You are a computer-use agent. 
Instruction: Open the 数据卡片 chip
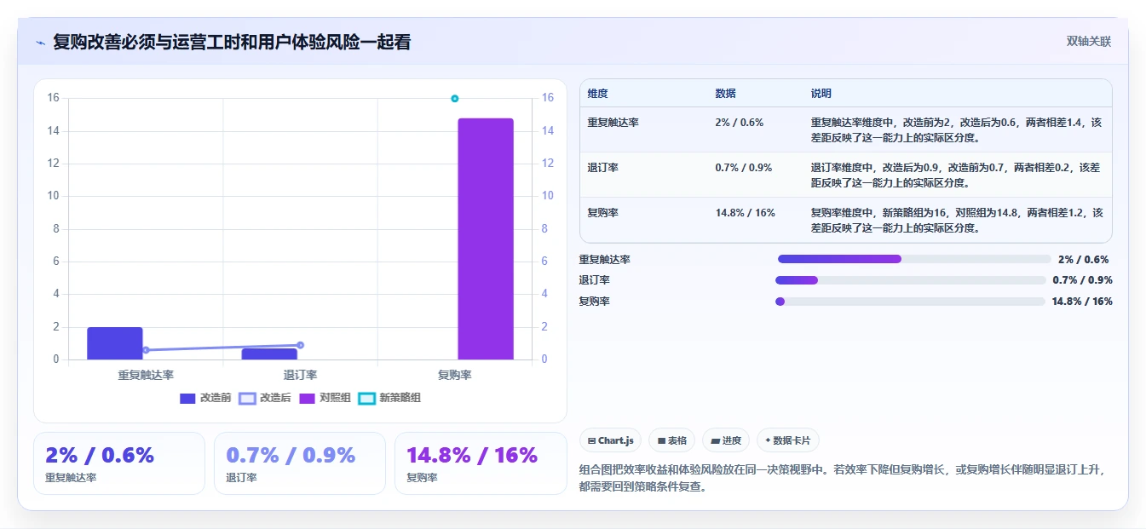tap(788, 440)
